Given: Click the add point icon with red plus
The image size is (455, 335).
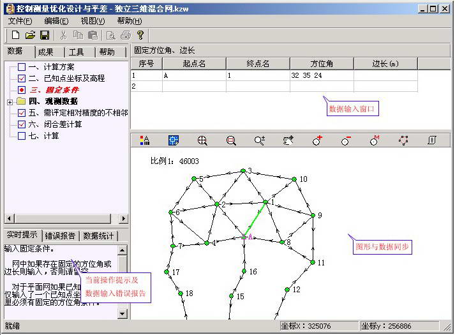Looking at the screenshot, I should point(317,140).
